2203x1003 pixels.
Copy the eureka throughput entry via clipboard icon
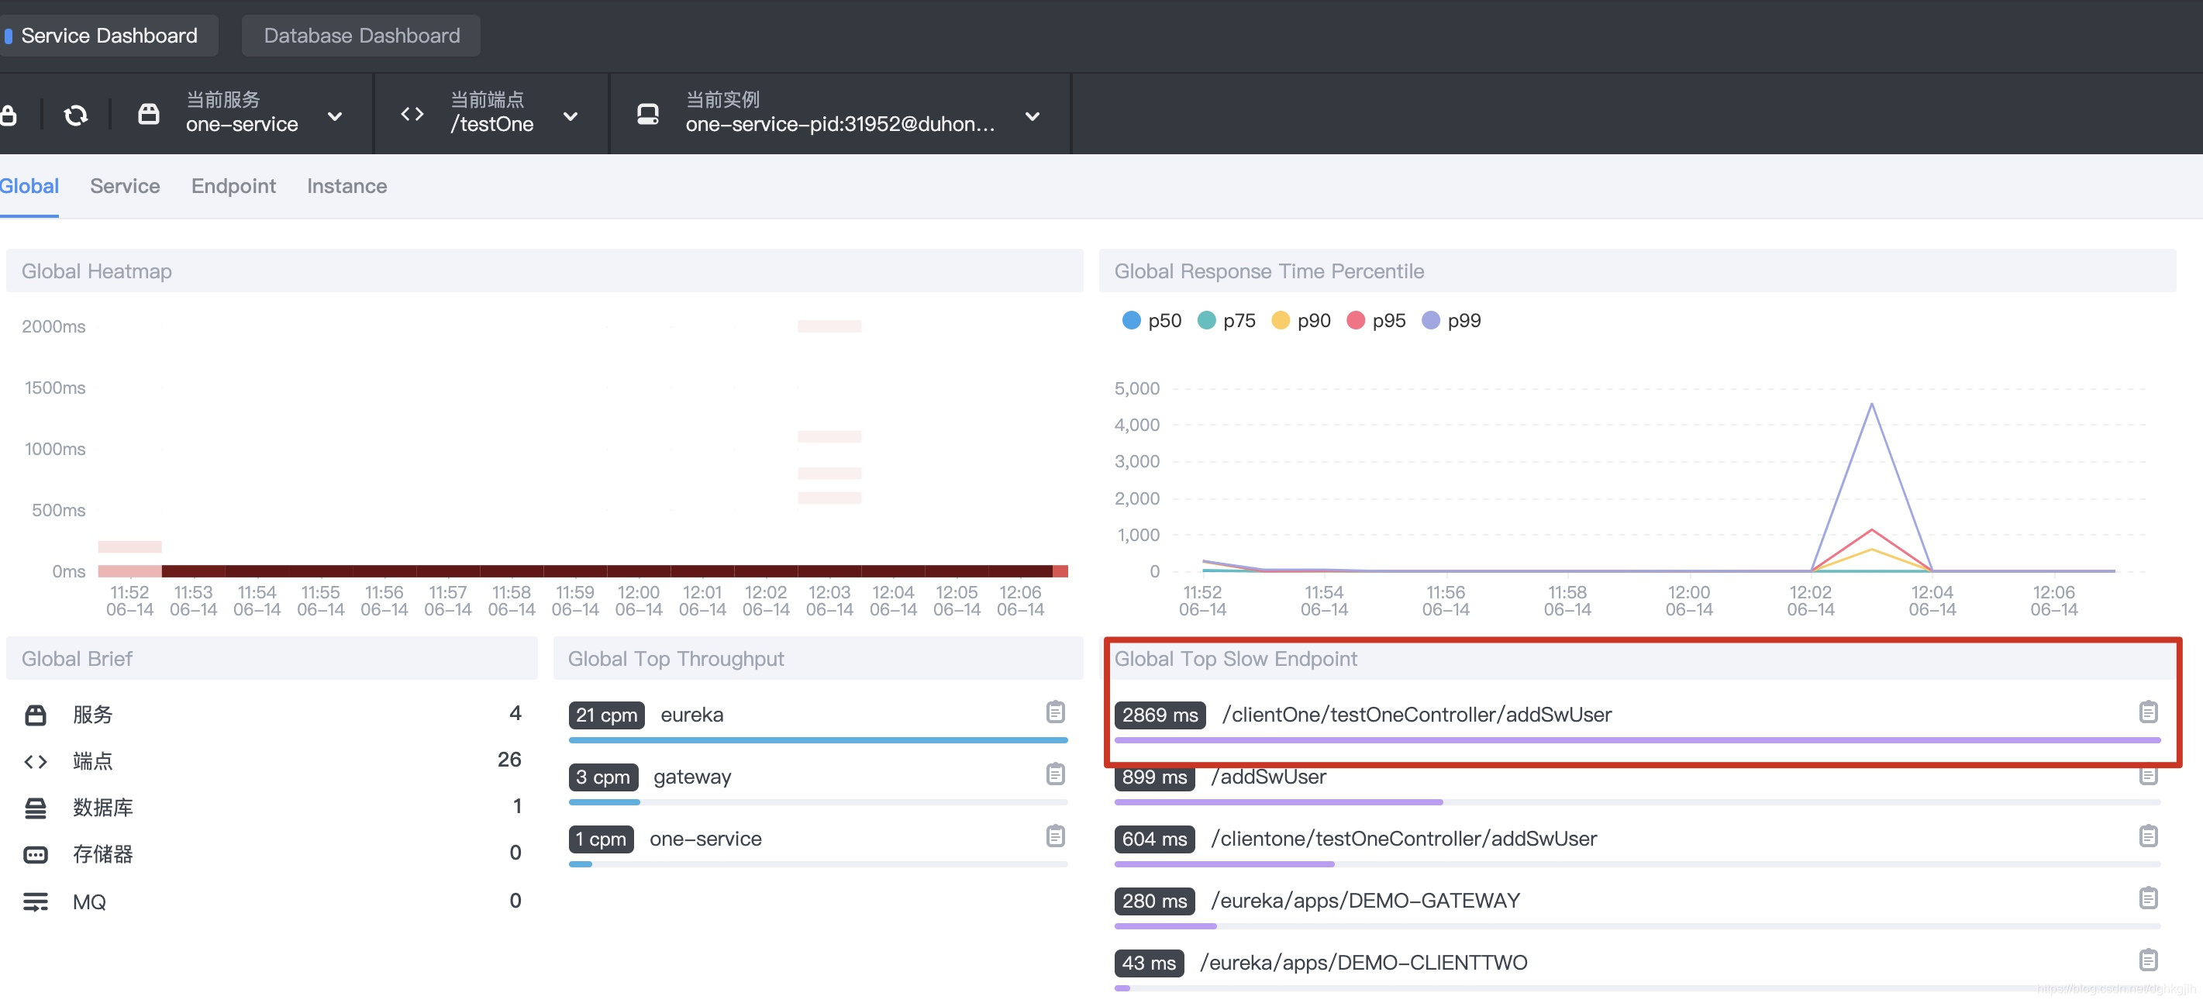tap(1055, 712)
